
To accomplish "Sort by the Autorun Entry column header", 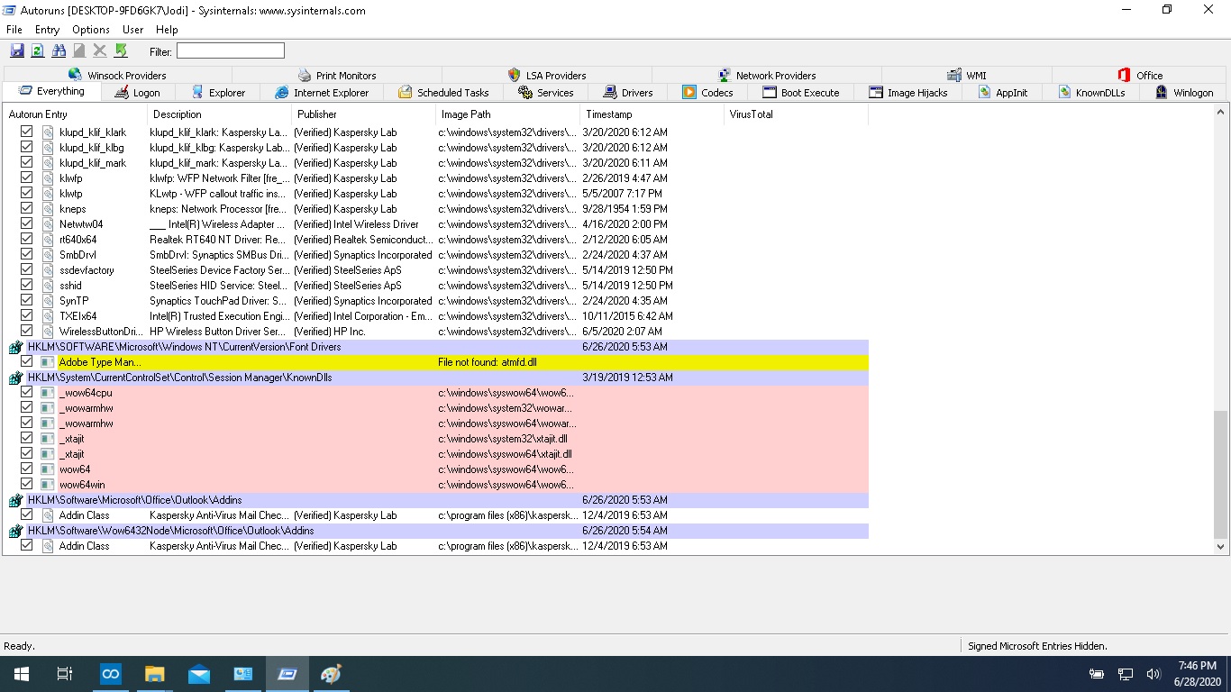I will (x=75, y=114).
